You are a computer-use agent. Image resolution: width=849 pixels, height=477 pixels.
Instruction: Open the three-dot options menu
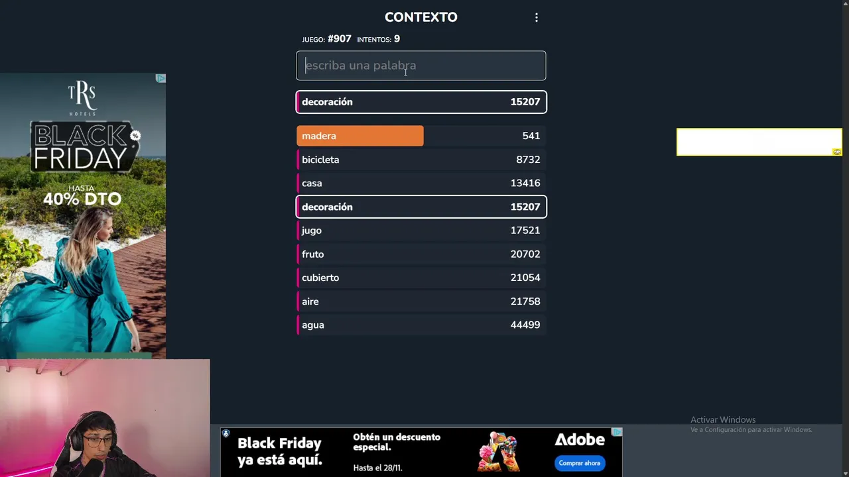pyautogui.click(x=537, y=18)
